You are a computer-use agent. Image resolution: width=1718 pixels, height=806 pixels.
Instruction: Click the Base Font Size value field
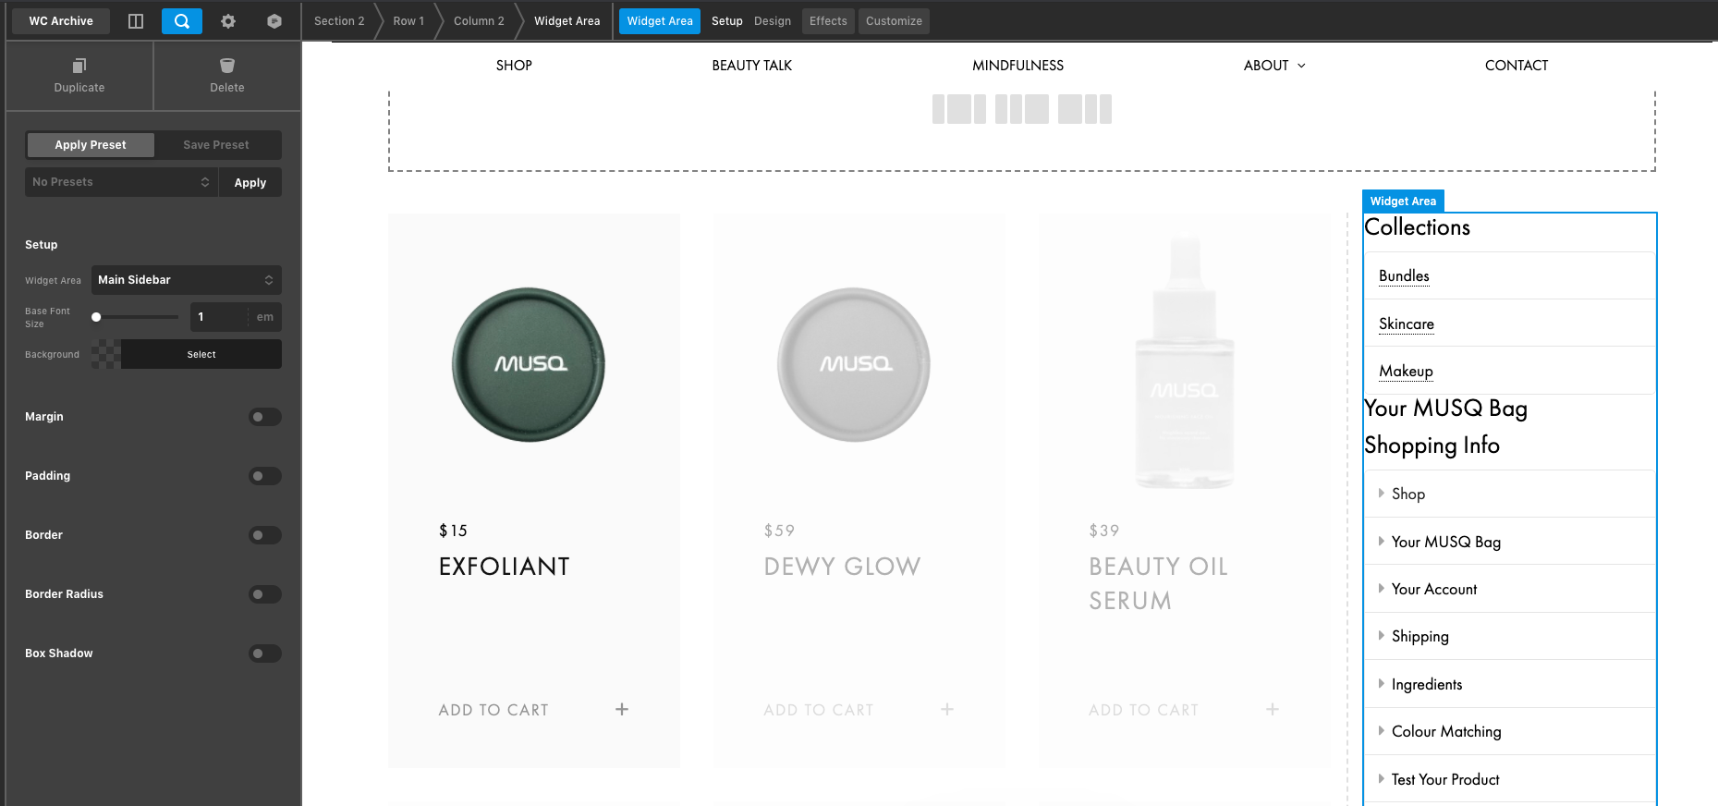point(219,317)
